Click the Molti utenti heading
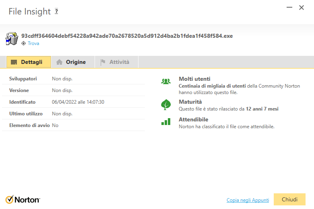Viewport: 314px width, 209px height. click(x=194, y=79)
